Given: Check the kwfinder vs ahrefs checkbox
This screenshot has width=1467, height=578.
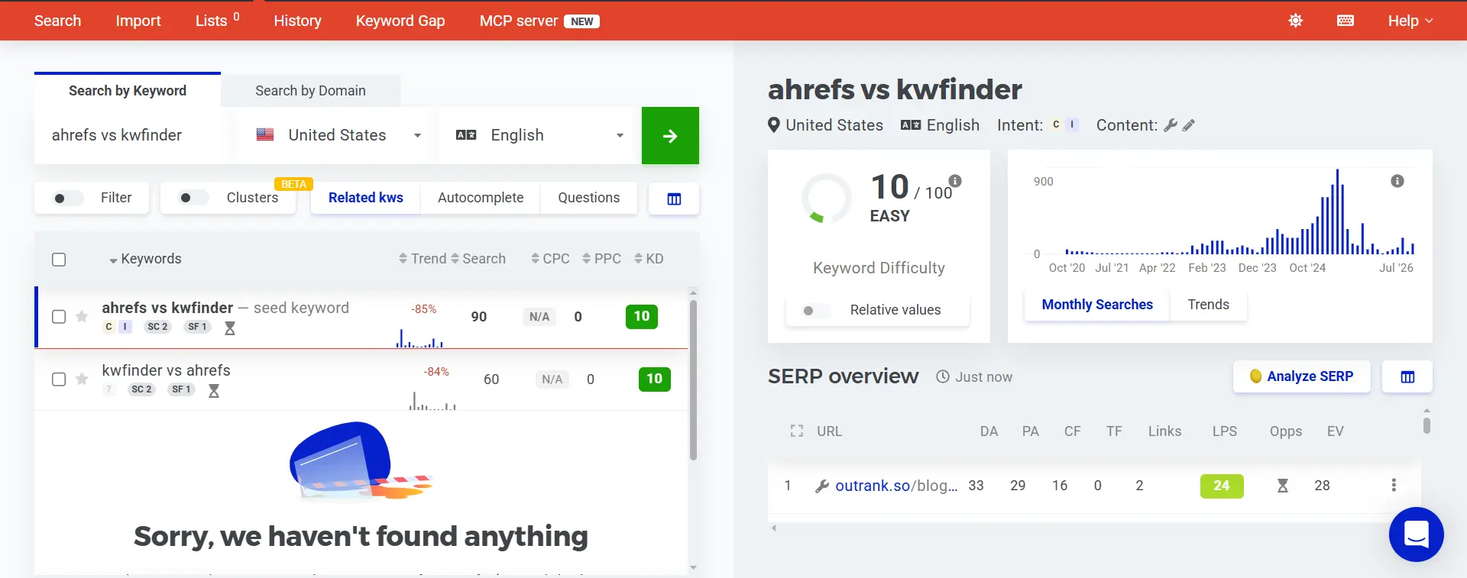Looking at the screenshot, I should click(59, 379).
